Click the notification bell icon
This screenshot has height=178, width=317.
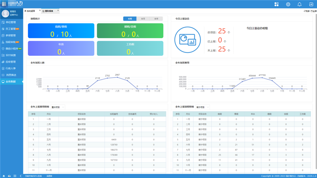coord(299,4)
